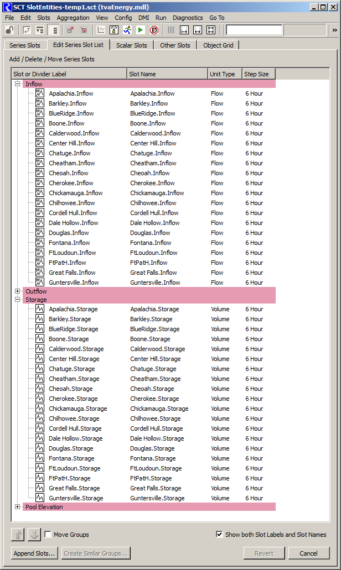The height and width of the screenshot is (570, 341).
Task: Click the series icon beside Guntersville.Inflow
Action: [40, 282]
